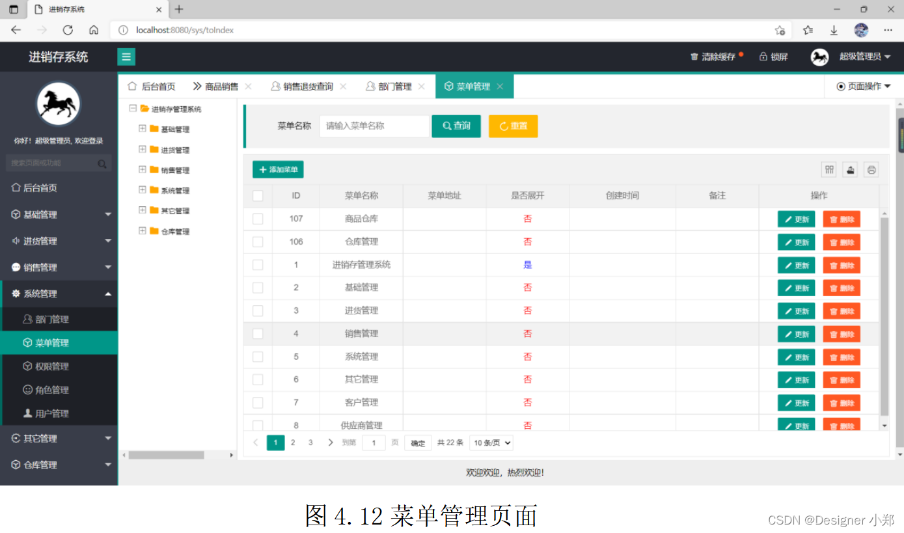
Task: Open the table column filter icon
Action: [829, 170]
